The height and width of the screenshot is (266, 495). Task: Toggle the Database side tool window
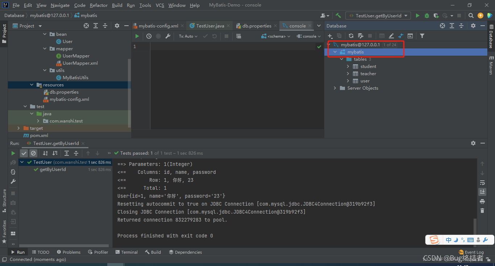click(491, 36)
